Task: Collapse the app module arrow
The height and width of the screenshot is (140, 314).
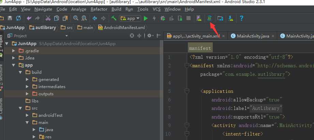Action: click(x=13, y=65)
